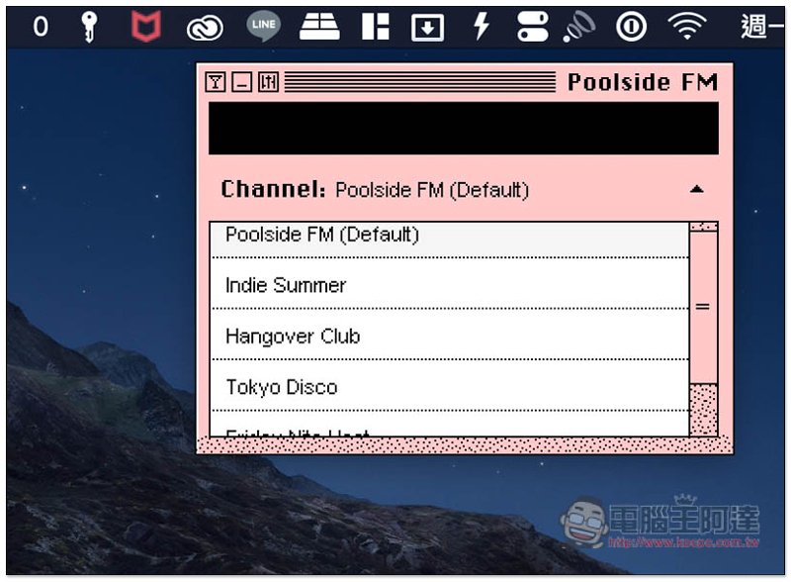Click the key icon in the menu bar

click(x=90, y=27)
